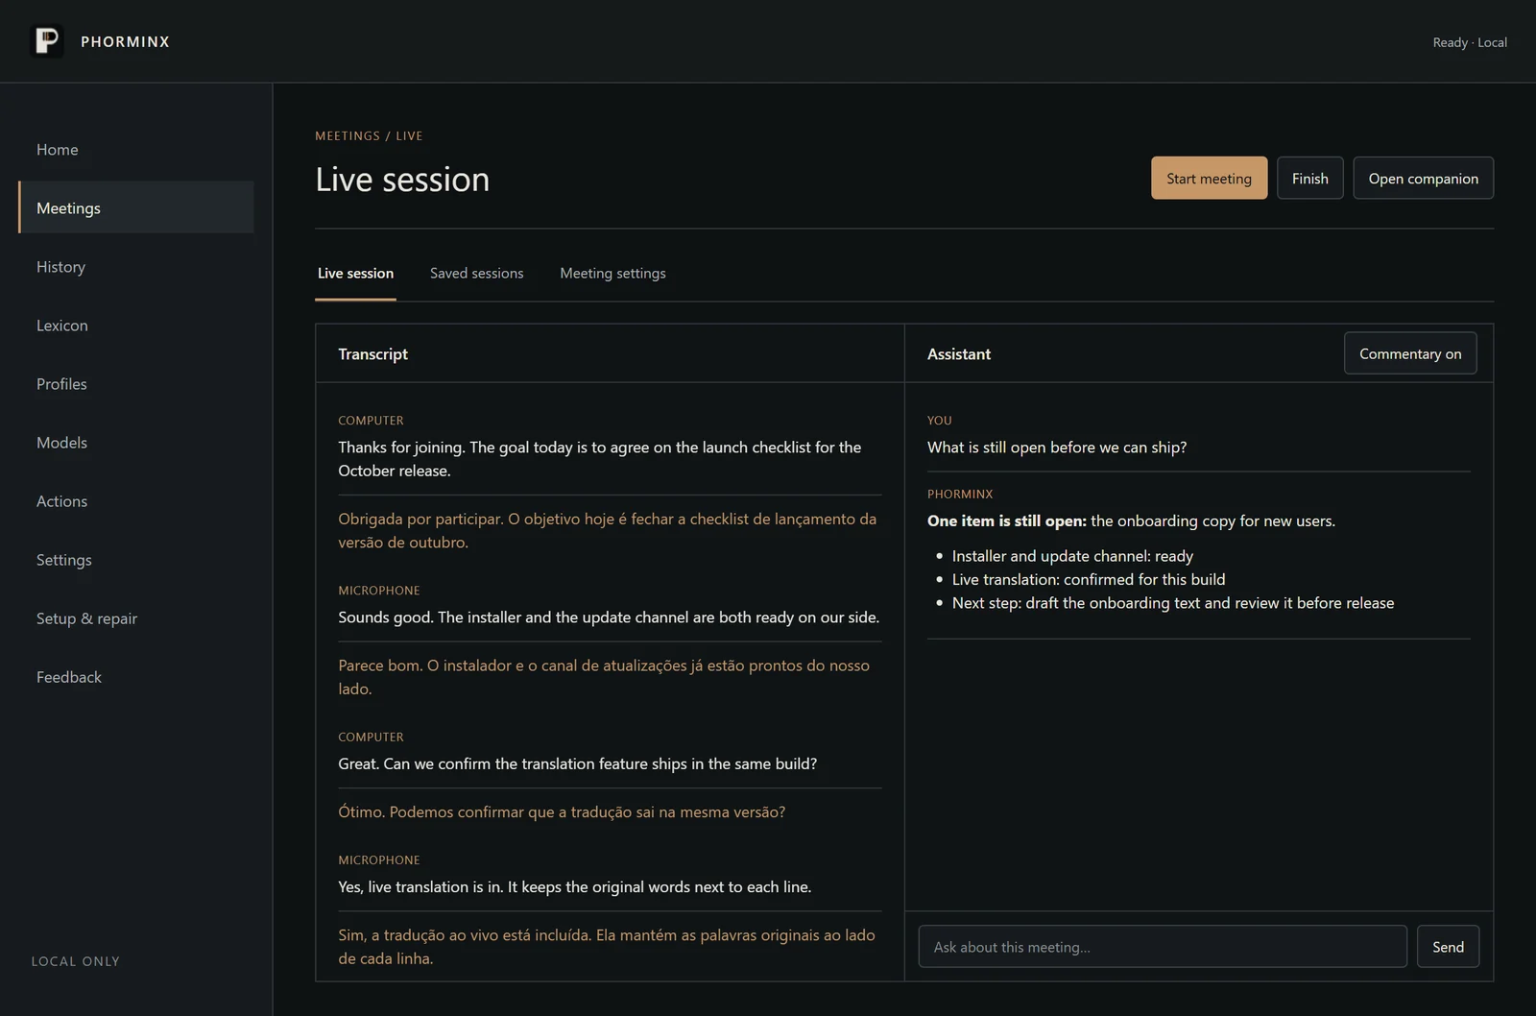The image size is (1536, 1016).
Task: Click the MEETINGS / LIVE breadcrumb
Action: tap(369, 136)
